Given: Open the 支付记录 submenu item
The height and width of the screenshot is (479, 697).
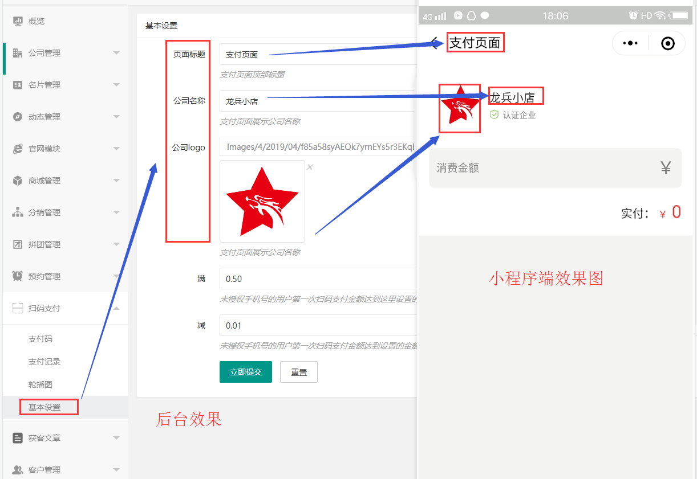Looking at the screenshot, I should 44,362.
